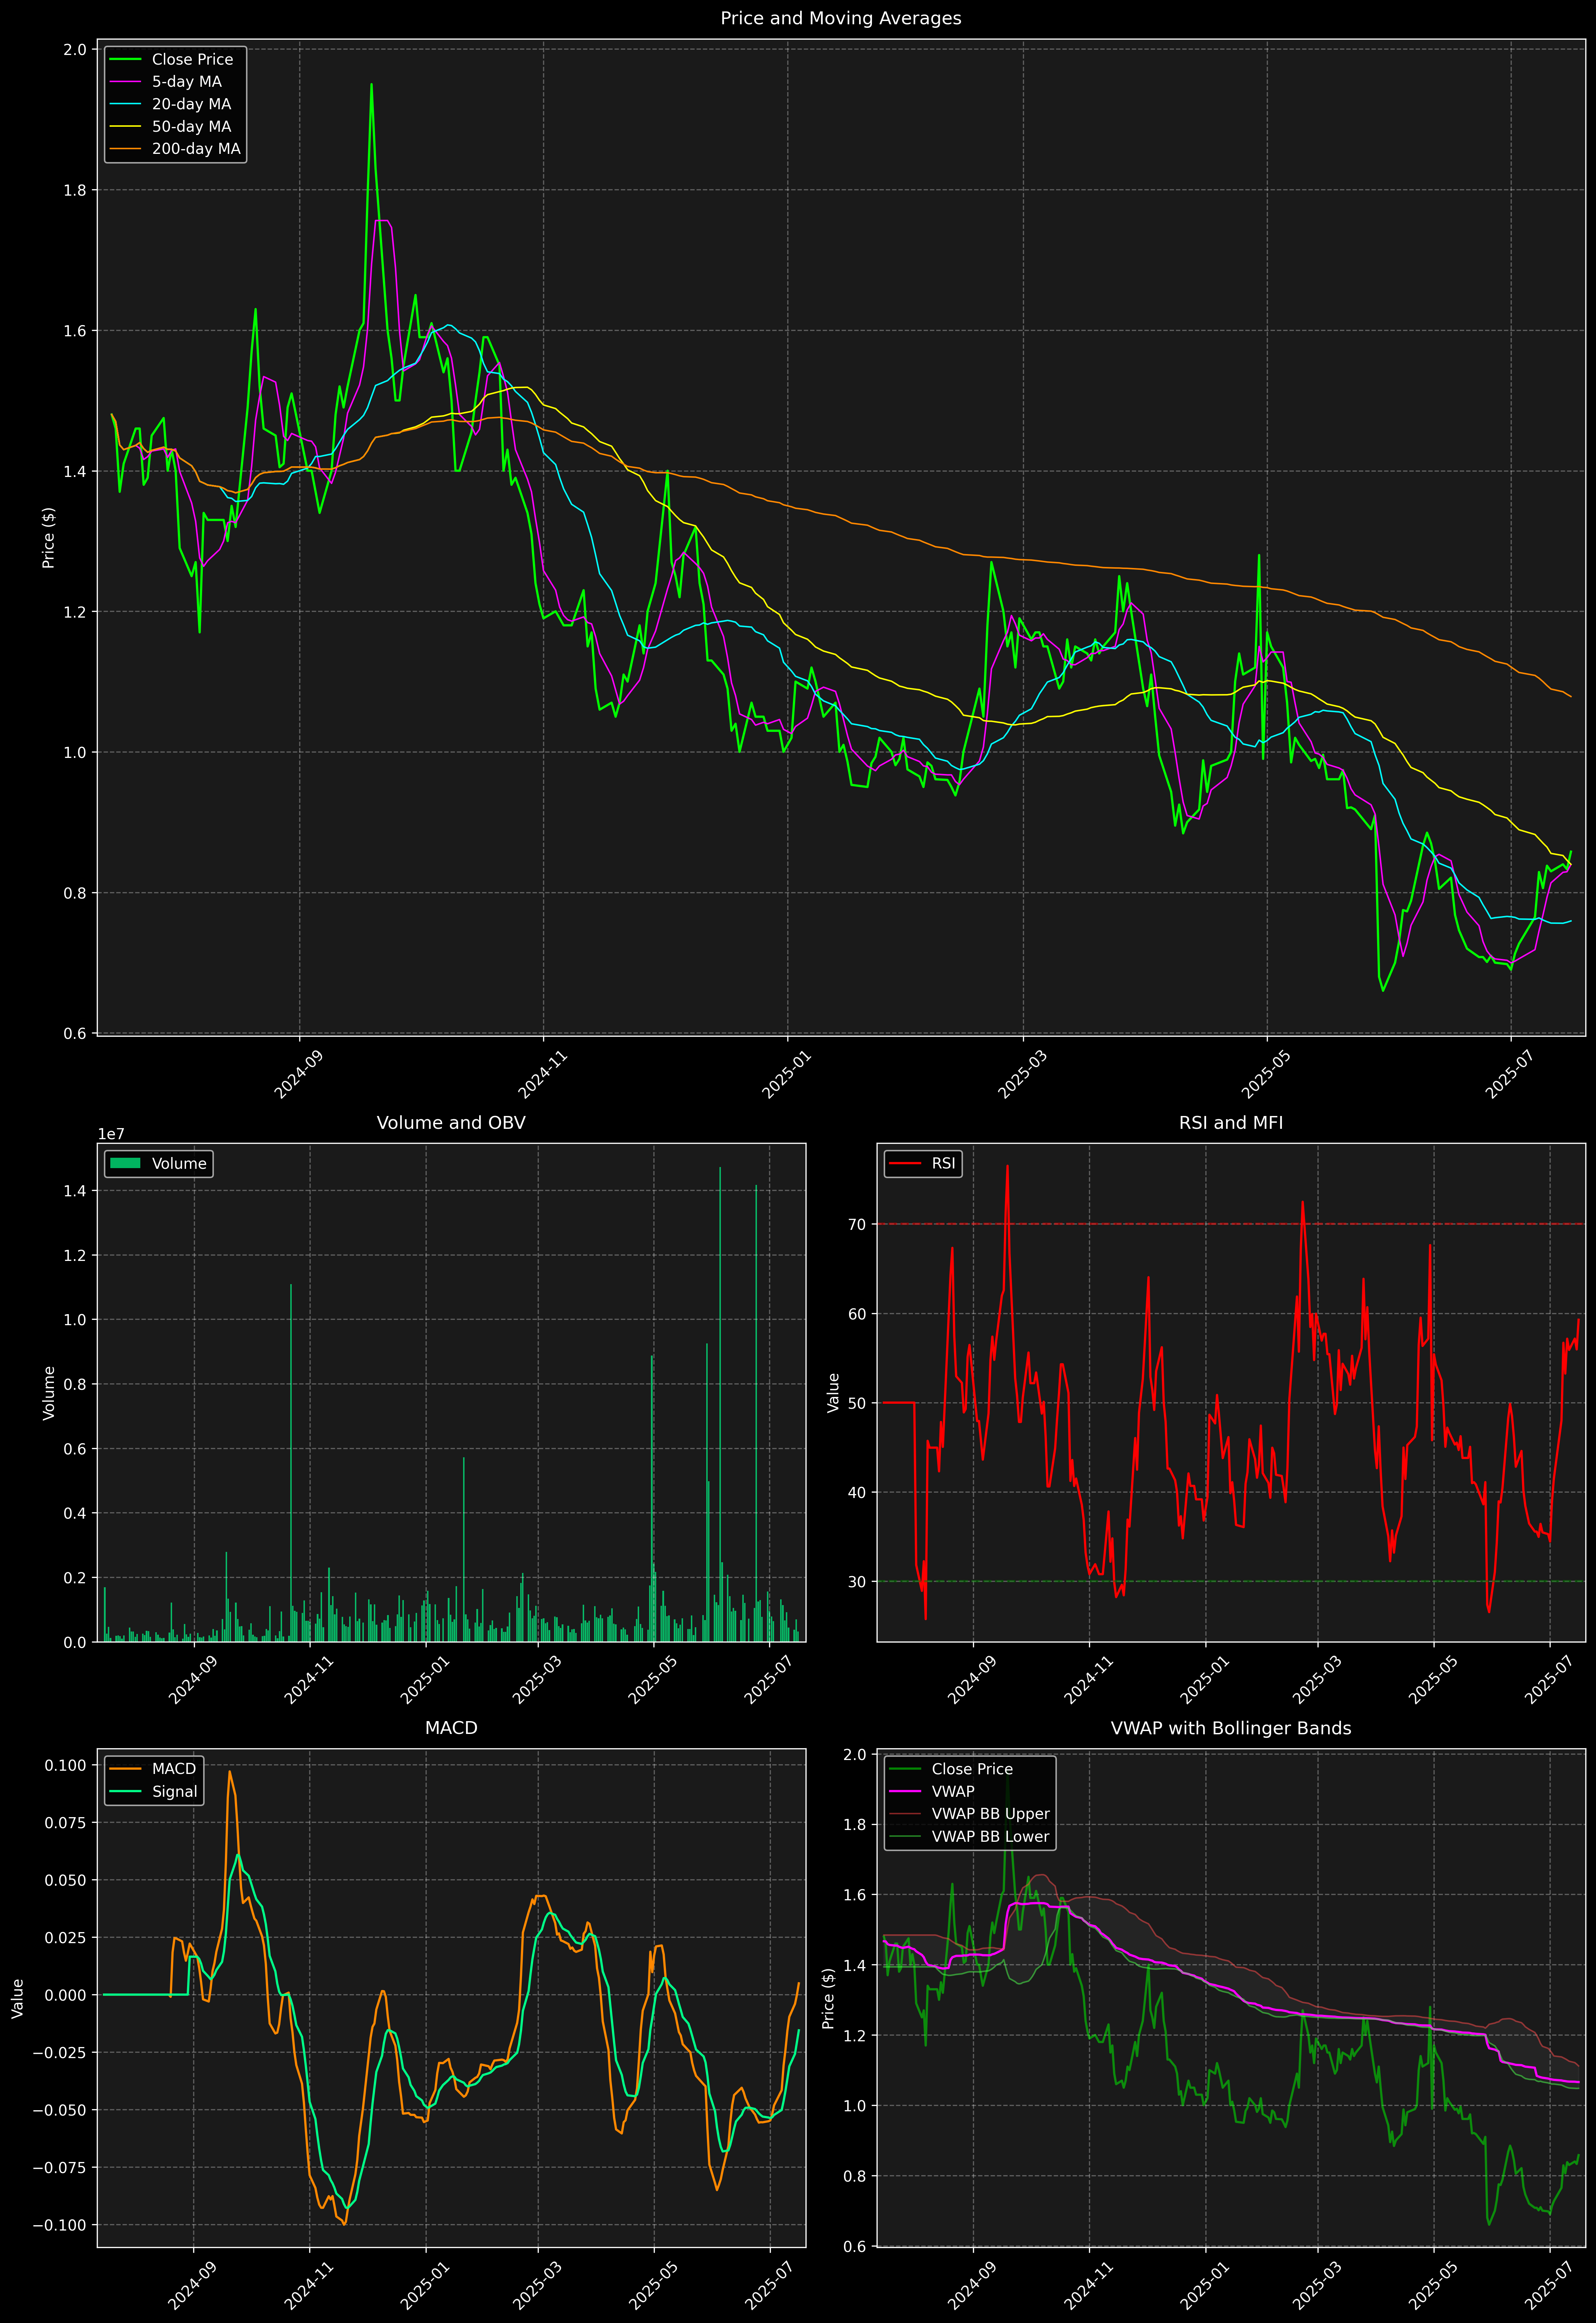
Task: Click the green patch in Volume legend
Action: pyautogui.click(x=125, y=1163)
